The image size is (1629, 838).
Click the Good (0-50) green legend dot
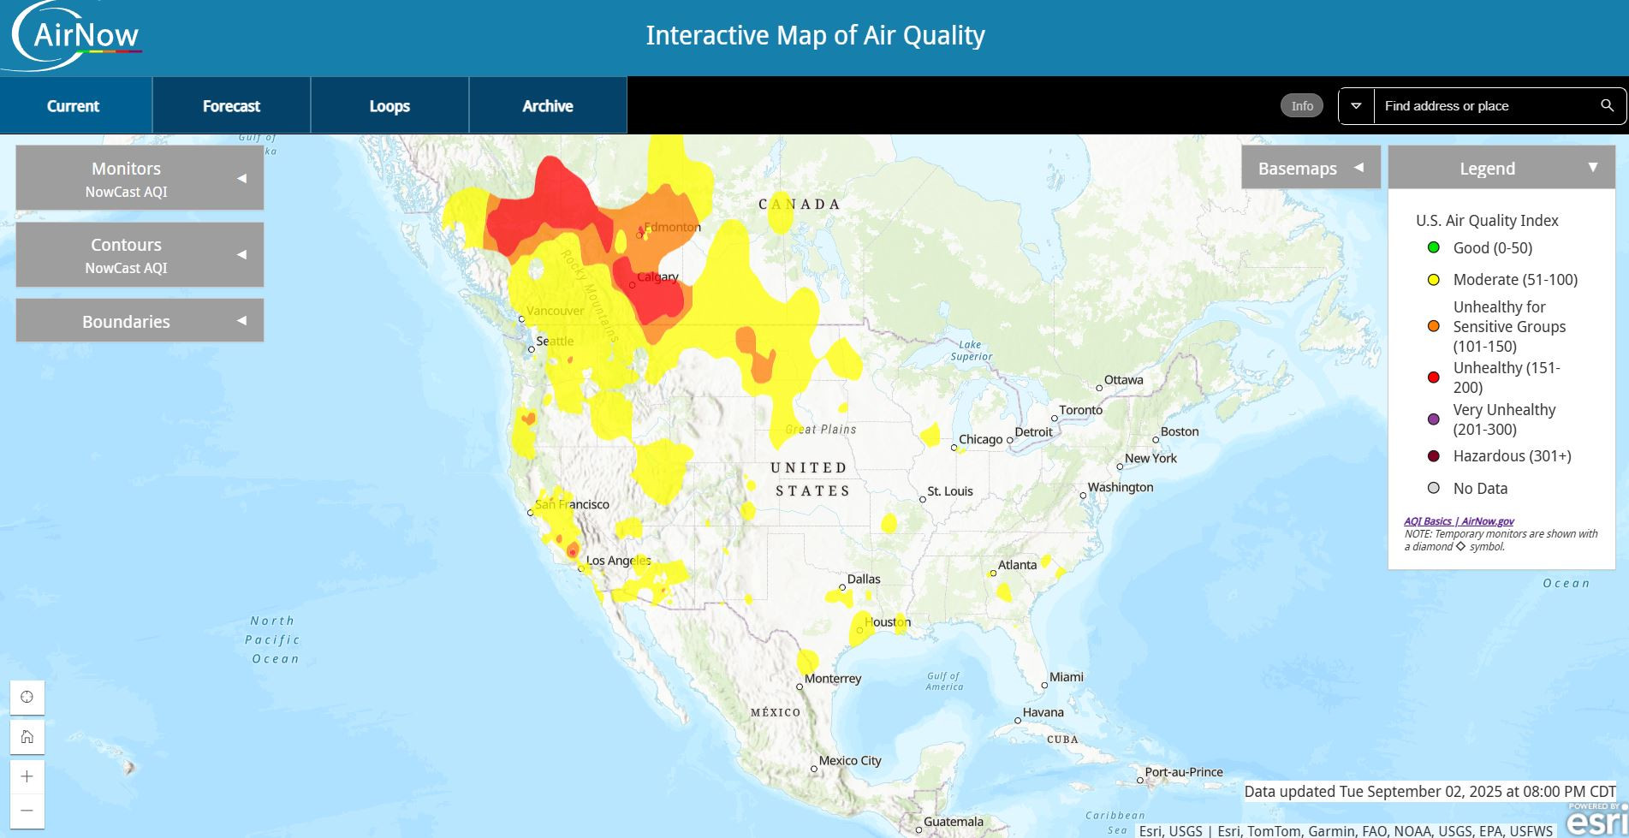[1434, 247]
